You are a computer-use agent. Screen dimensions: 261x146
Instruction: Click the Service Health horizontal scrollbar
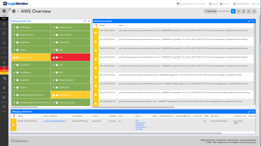[134, 107]
